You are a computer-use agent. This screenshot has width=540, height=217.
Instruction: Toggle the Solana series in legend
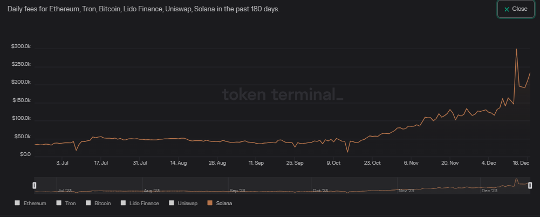pyautogui.click(x=220, y=203)
